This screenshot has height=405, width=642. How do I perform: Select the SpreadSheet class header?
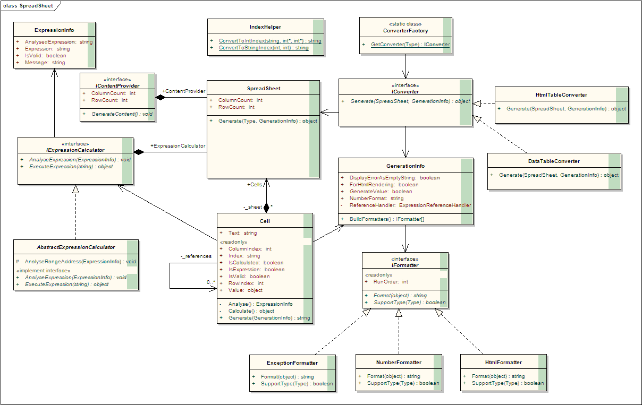click(x=264, y=88)
